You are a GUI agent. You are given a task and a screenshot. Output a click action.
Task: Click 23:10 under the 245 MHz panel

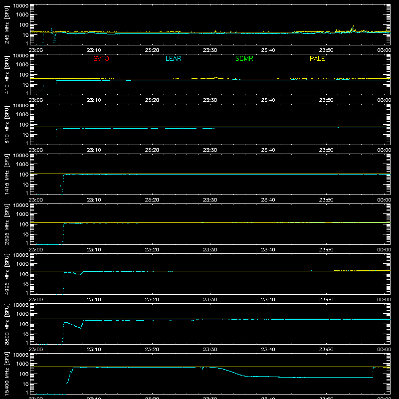coord(94,50)
